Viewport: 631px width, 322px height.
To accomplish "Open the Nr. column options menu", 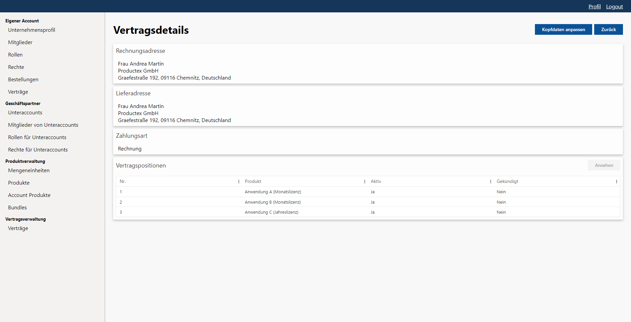I will click(x=239, y=182).
